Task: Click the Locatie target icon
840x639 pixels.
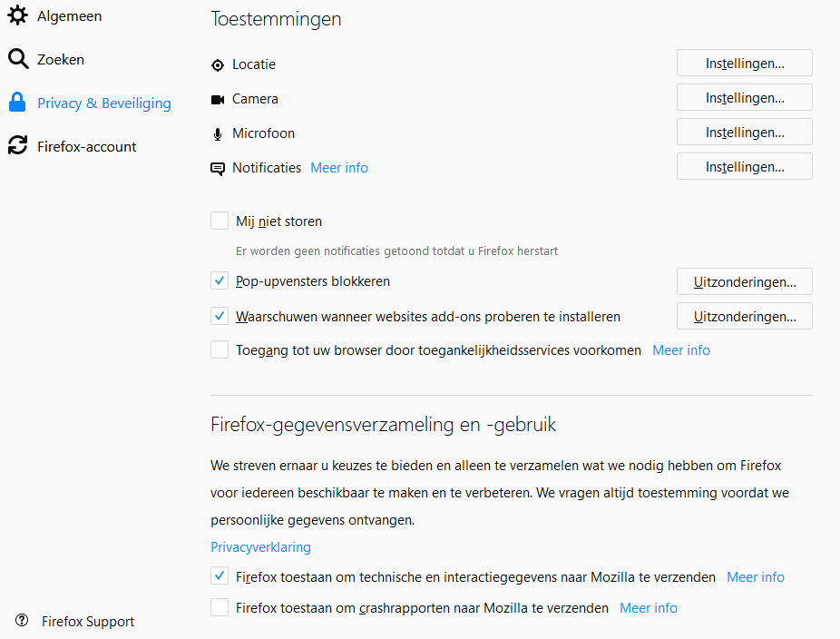Action: 218,65
